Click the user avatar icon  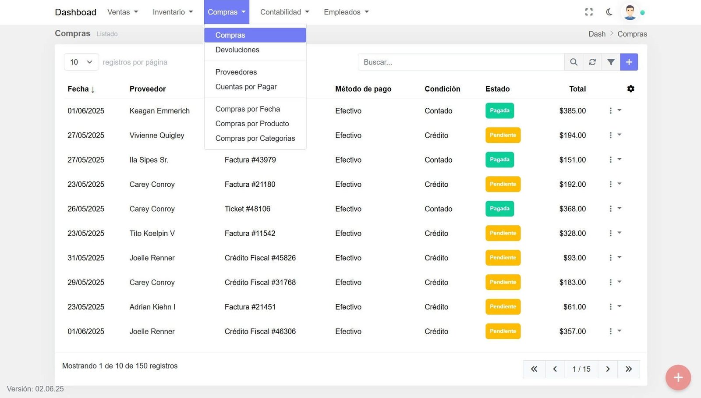630,12
